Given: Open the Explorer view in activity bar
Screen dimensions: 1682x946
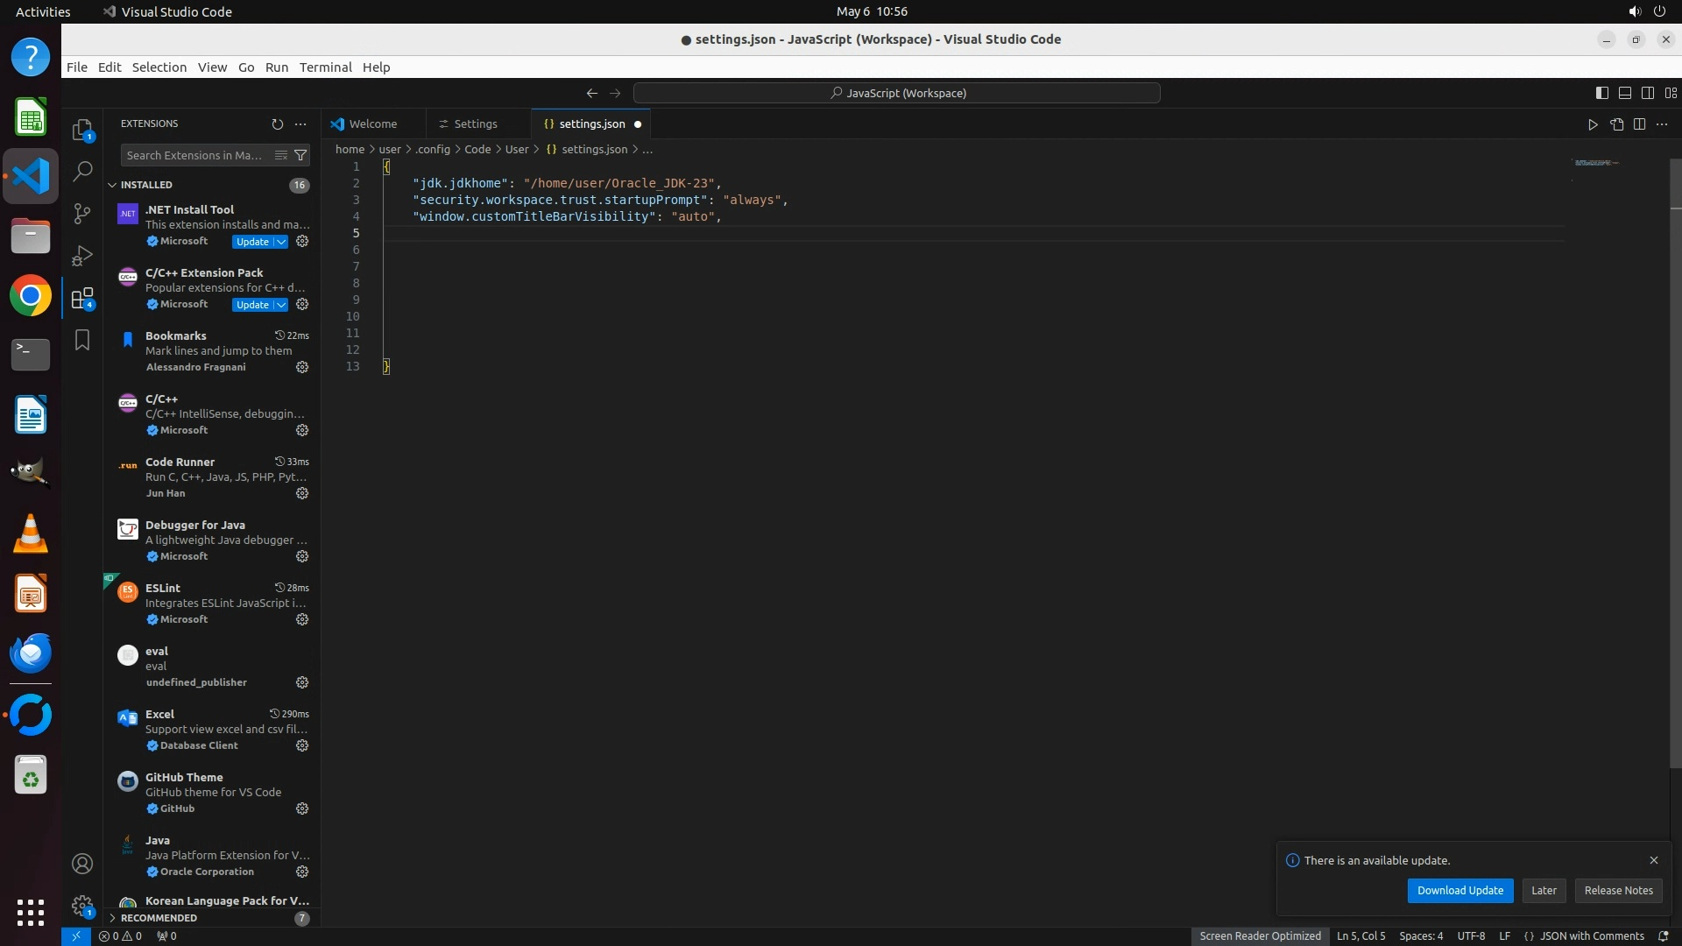Looking at the screenshot, I should coord(82,131).
